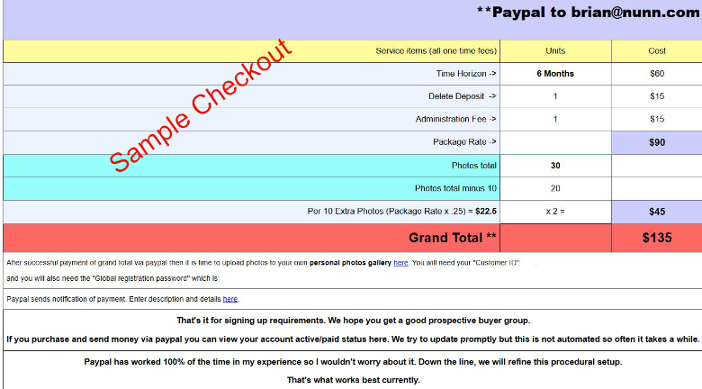
Task: Select the '6 Months' units cell
Action: pyautogui.click(x=555, y=74)
